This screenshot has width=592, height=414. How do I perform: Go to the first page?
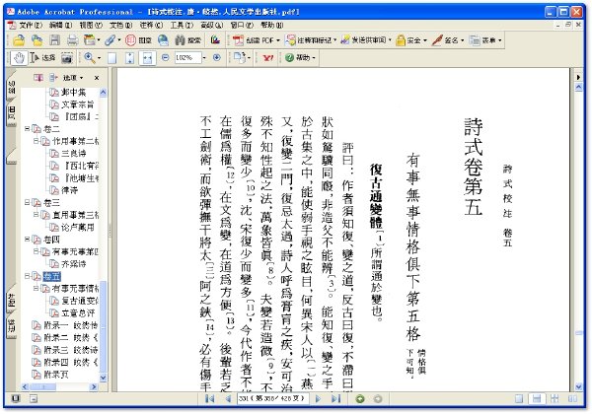(209, 398)
